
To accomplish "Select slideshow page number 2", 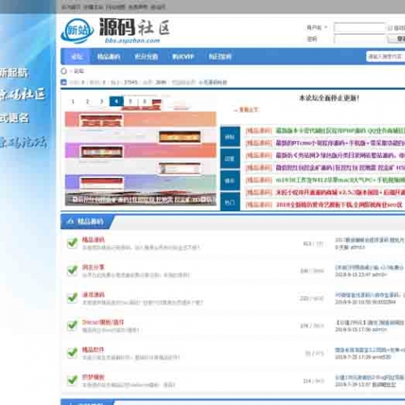I will [x=87, y=102].
